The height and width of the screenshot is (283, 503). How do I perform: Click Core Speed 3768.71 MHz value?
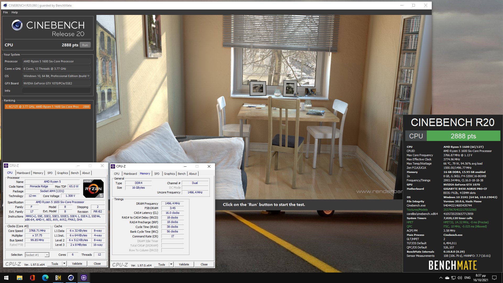[x=37, y=231]
